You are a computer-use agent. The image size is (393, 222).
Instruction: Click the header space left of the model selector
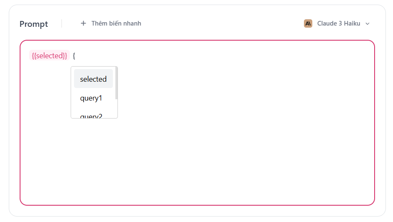point(230,23)
